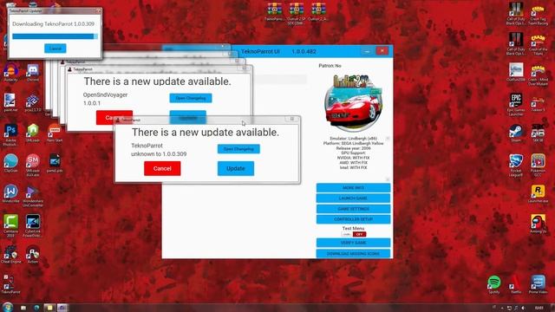Launch Crash of the Titans shortcut
The image size is (555, 312).
click(538, 44)
